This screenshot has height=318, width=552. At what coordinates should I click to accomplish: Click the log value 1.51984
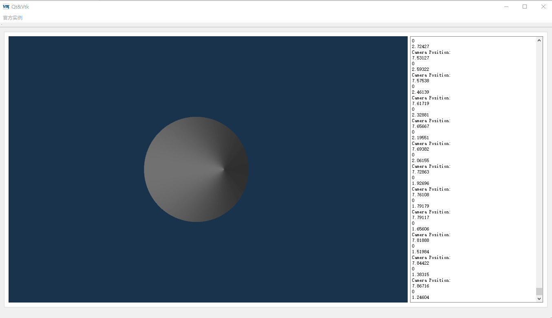pyautogui.click(x=420, y=252)
